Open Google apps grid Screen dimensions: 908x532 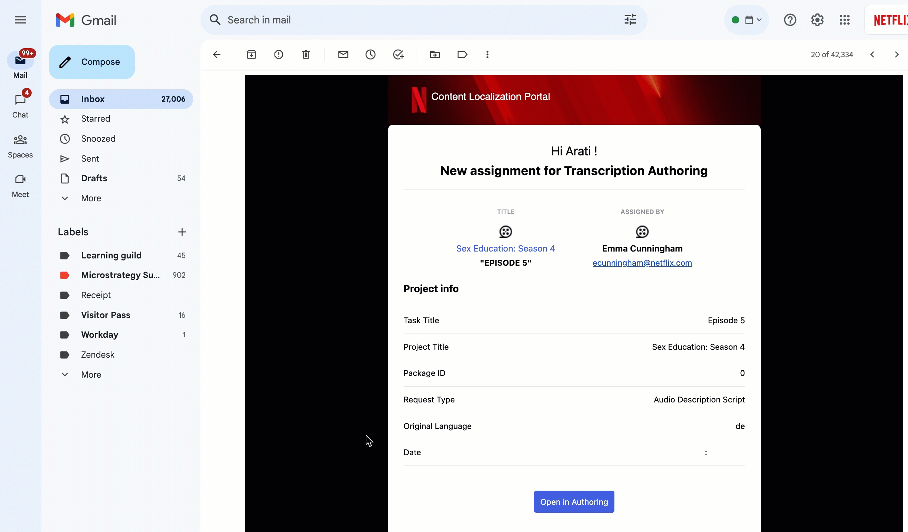(844, 20)
